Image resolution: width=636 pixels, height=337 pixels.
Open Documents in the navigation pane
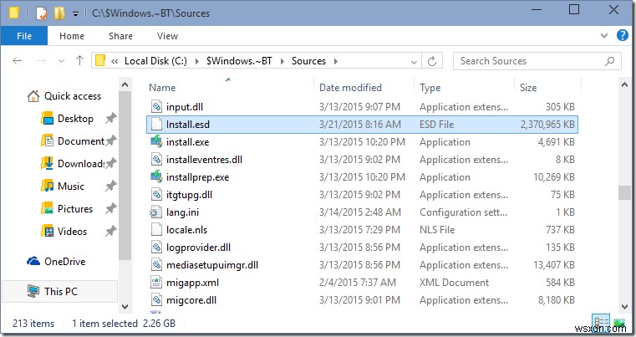click(81, 140)
